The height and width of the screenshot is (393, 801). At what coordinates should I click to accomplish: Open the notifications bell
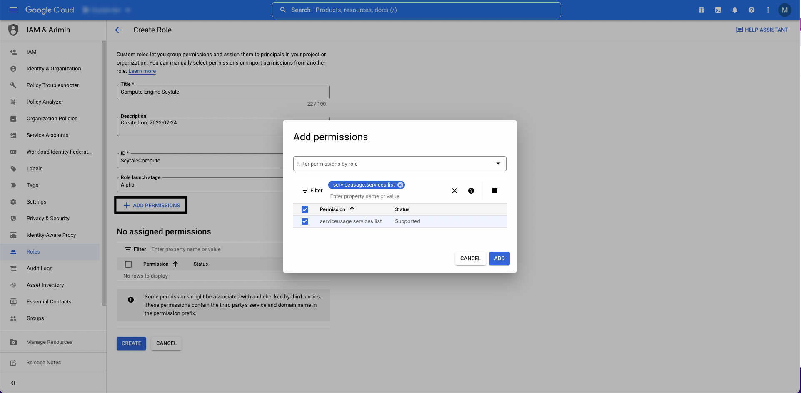click(x=735, y=10)
